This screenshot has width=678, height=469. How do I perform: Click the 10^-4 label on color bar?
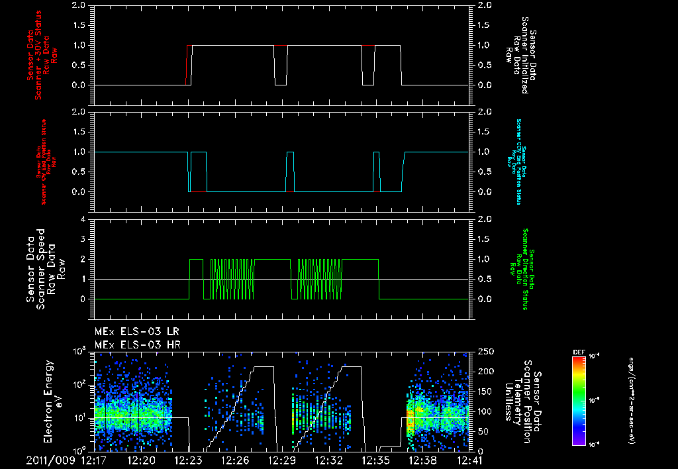point(595,356)
